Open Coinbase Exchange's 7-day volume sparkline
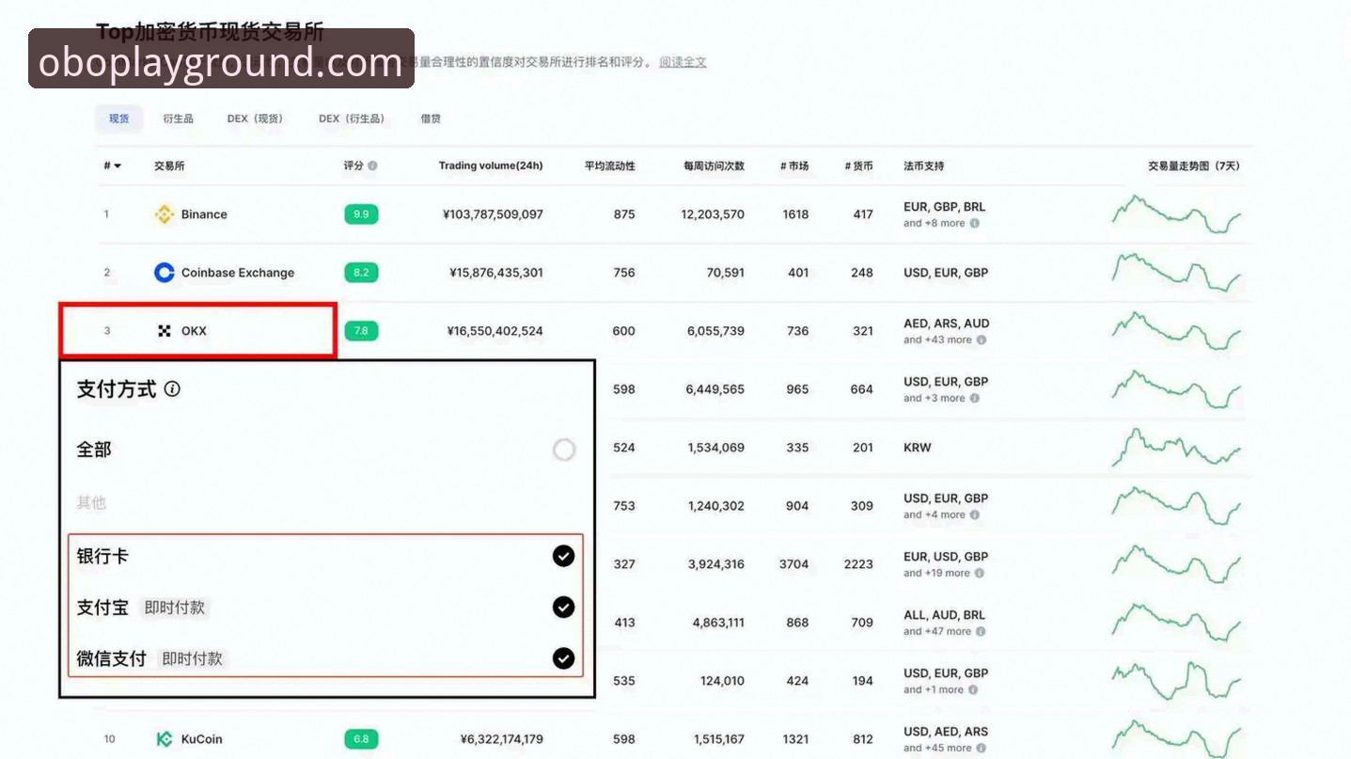Image resolution: width=1351 pixels, height=759 pixels. [x=1176, y=273]
